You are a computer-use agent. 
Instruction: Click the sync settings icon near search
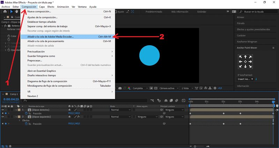coord(234,11)
